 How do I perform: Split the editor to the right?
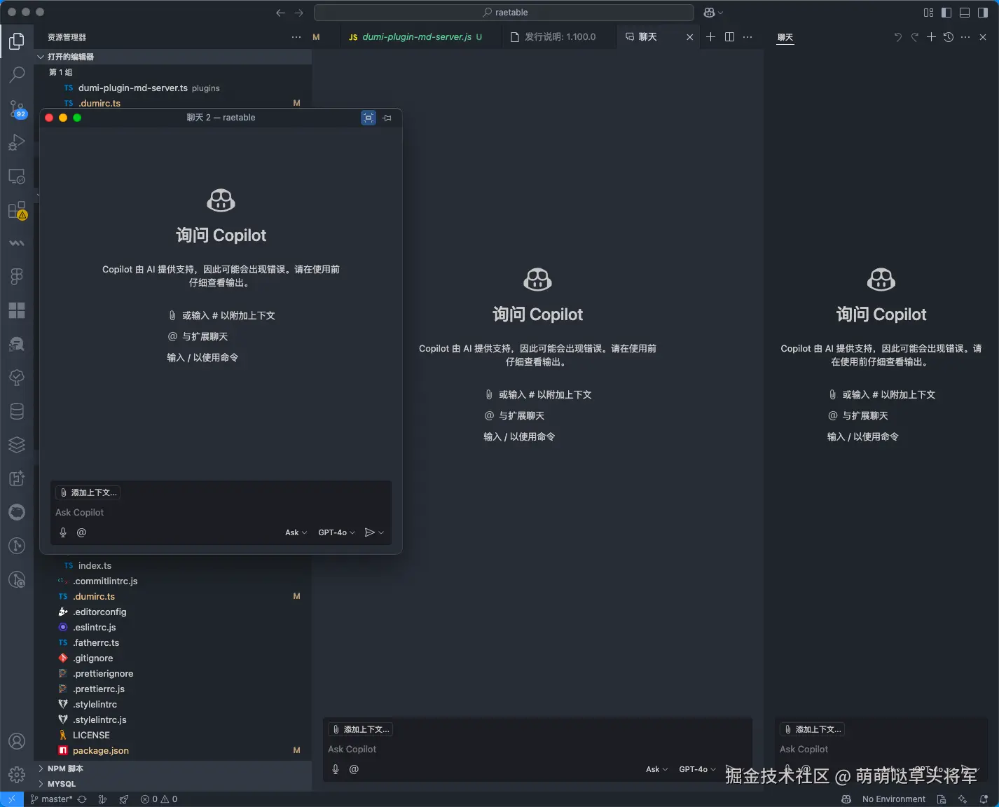click(x=729, y=37)
